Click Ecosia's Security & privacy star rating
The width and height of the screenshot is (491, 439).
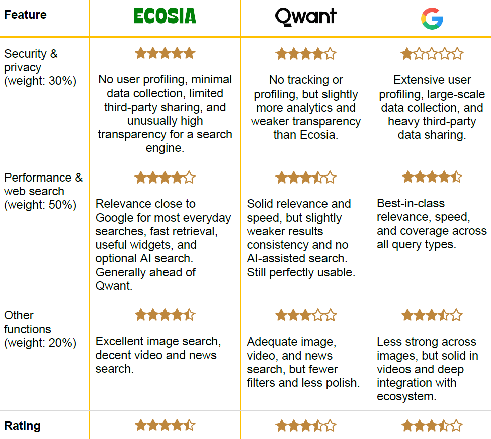(x=165, y=53)
